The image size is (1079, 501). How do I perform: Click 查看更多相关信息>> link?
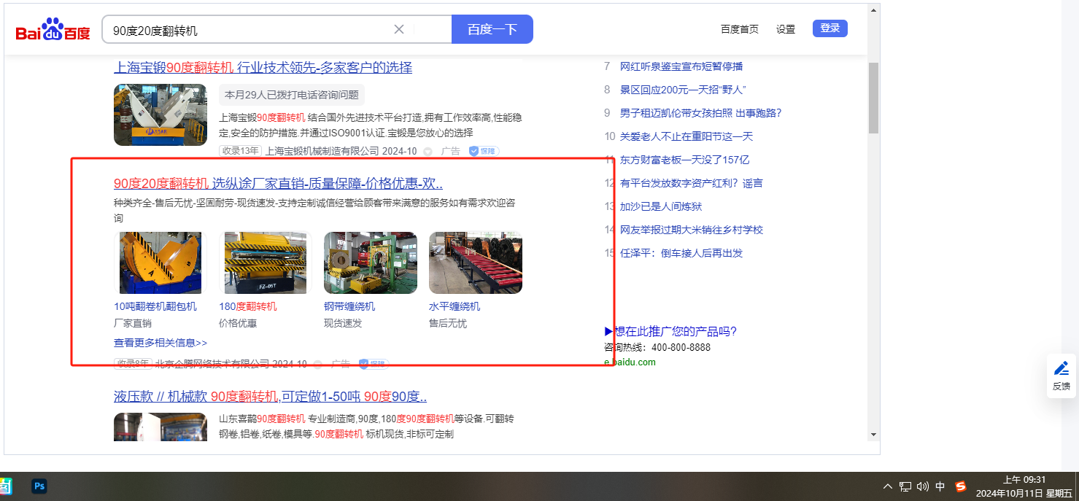pyautogui.click(x=161, y=342)
